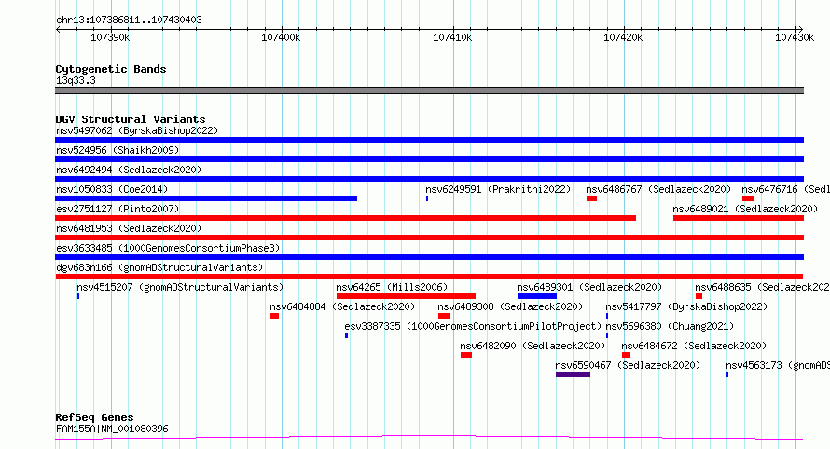This screenshot has width=830, height=449.
Task: Click the nsv5497062 blue bar
Action: [429, 140]
